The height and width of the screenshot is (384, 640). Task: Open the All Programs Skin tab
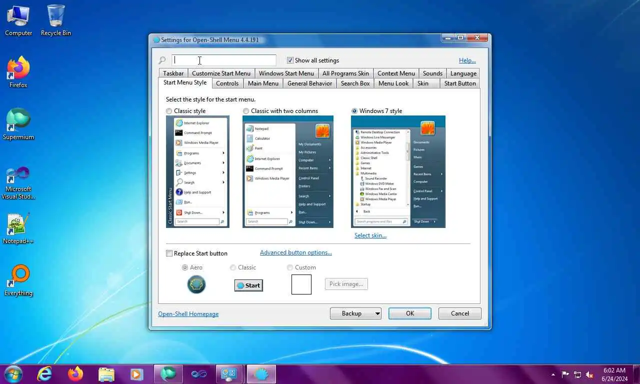pos(345,73)
